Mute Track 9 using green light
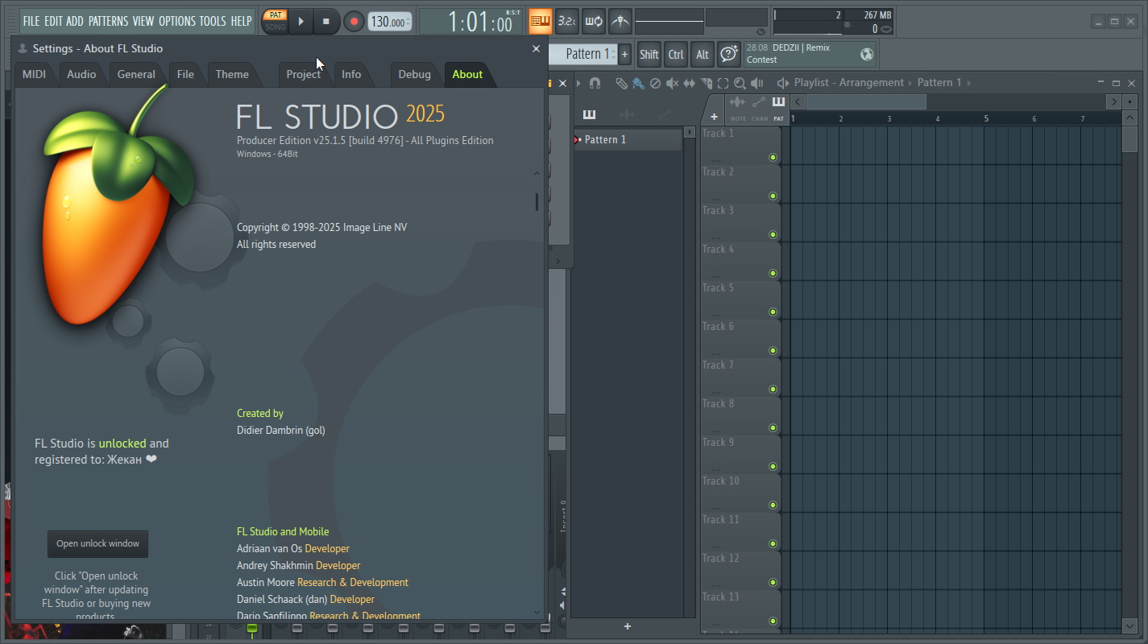 (x=773, y=467)
